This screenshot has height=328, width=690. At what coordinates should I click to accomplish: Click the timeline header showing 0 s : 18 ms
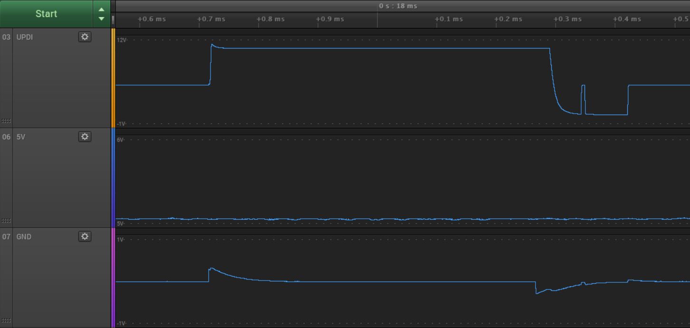click(x=398, y=6)
